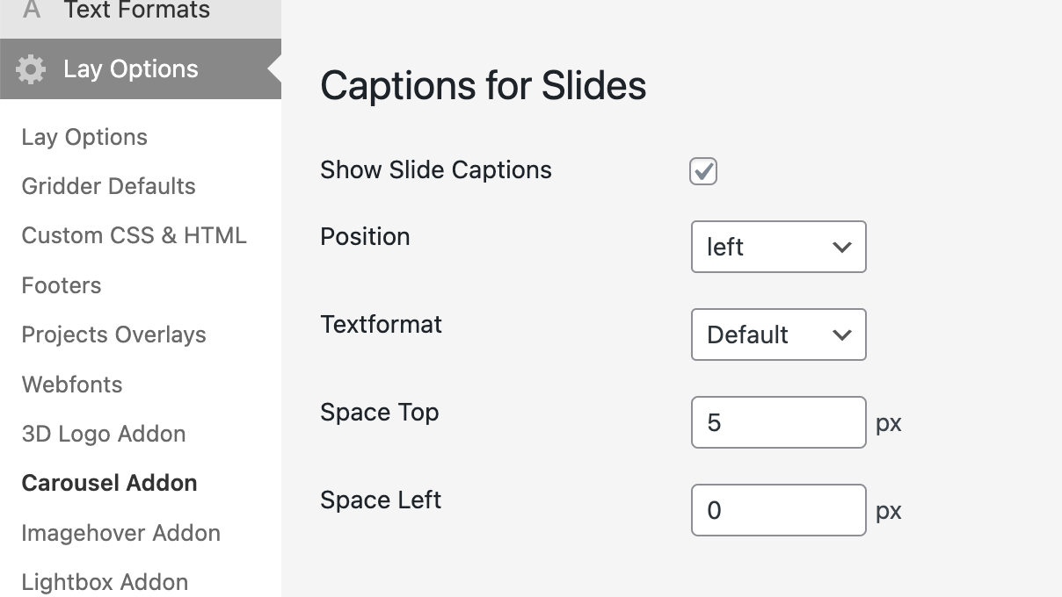Image resolution: width=1062 pixels, height=597 pixels.
Task: Open Gridder Defaults settings
Action: [108, 186]
